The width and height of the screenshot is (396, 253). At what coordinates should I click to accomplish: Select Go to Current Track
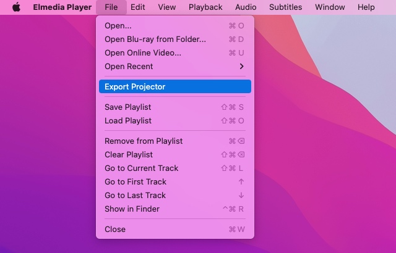tap(175, 168)
